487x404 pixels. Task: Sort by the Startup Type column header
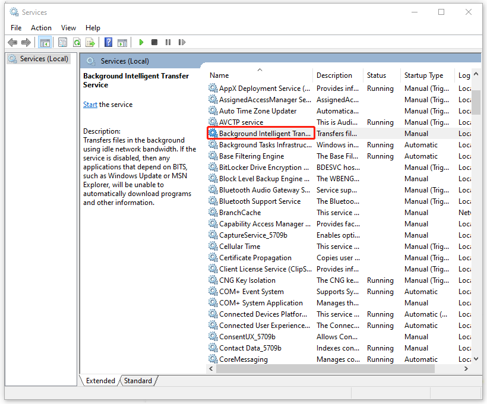pos(423,75)
